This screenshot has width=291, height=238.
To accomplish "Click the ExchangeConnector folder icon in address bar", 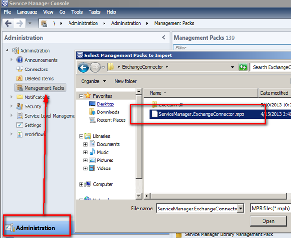I will coord(111,67).
